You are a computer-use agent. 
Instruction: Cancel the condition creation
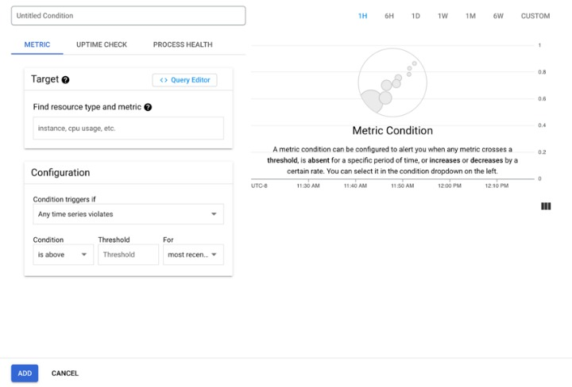click(x=65, y=373)
